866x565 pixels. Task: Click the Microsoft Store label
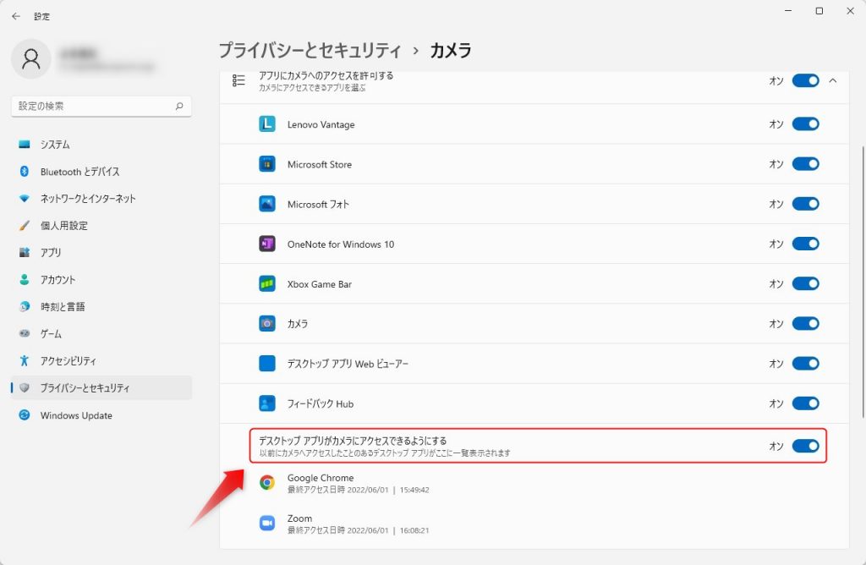319,164
